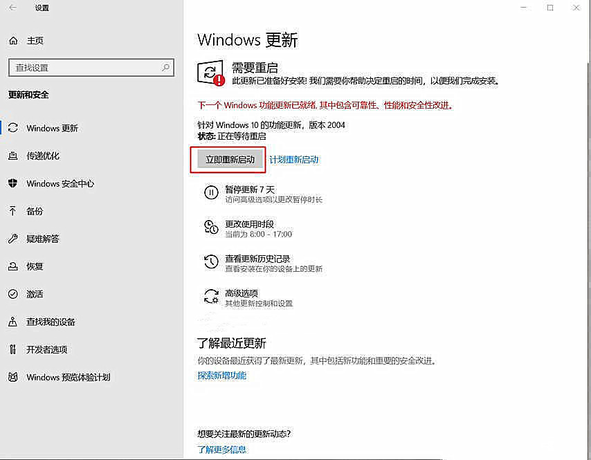Click the search magnifier icon in 查找设置 box

coord(165,67)
